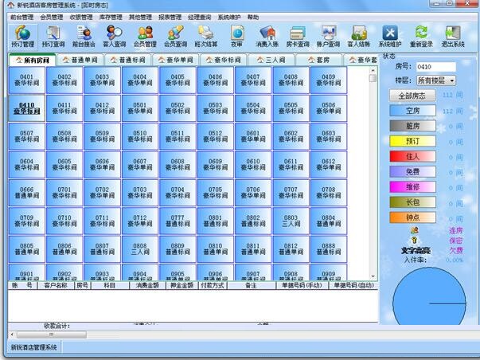This screenshot has height=360, width=480.
Task: Switch to the 三人间 room tab
Action: coord(268,60)
